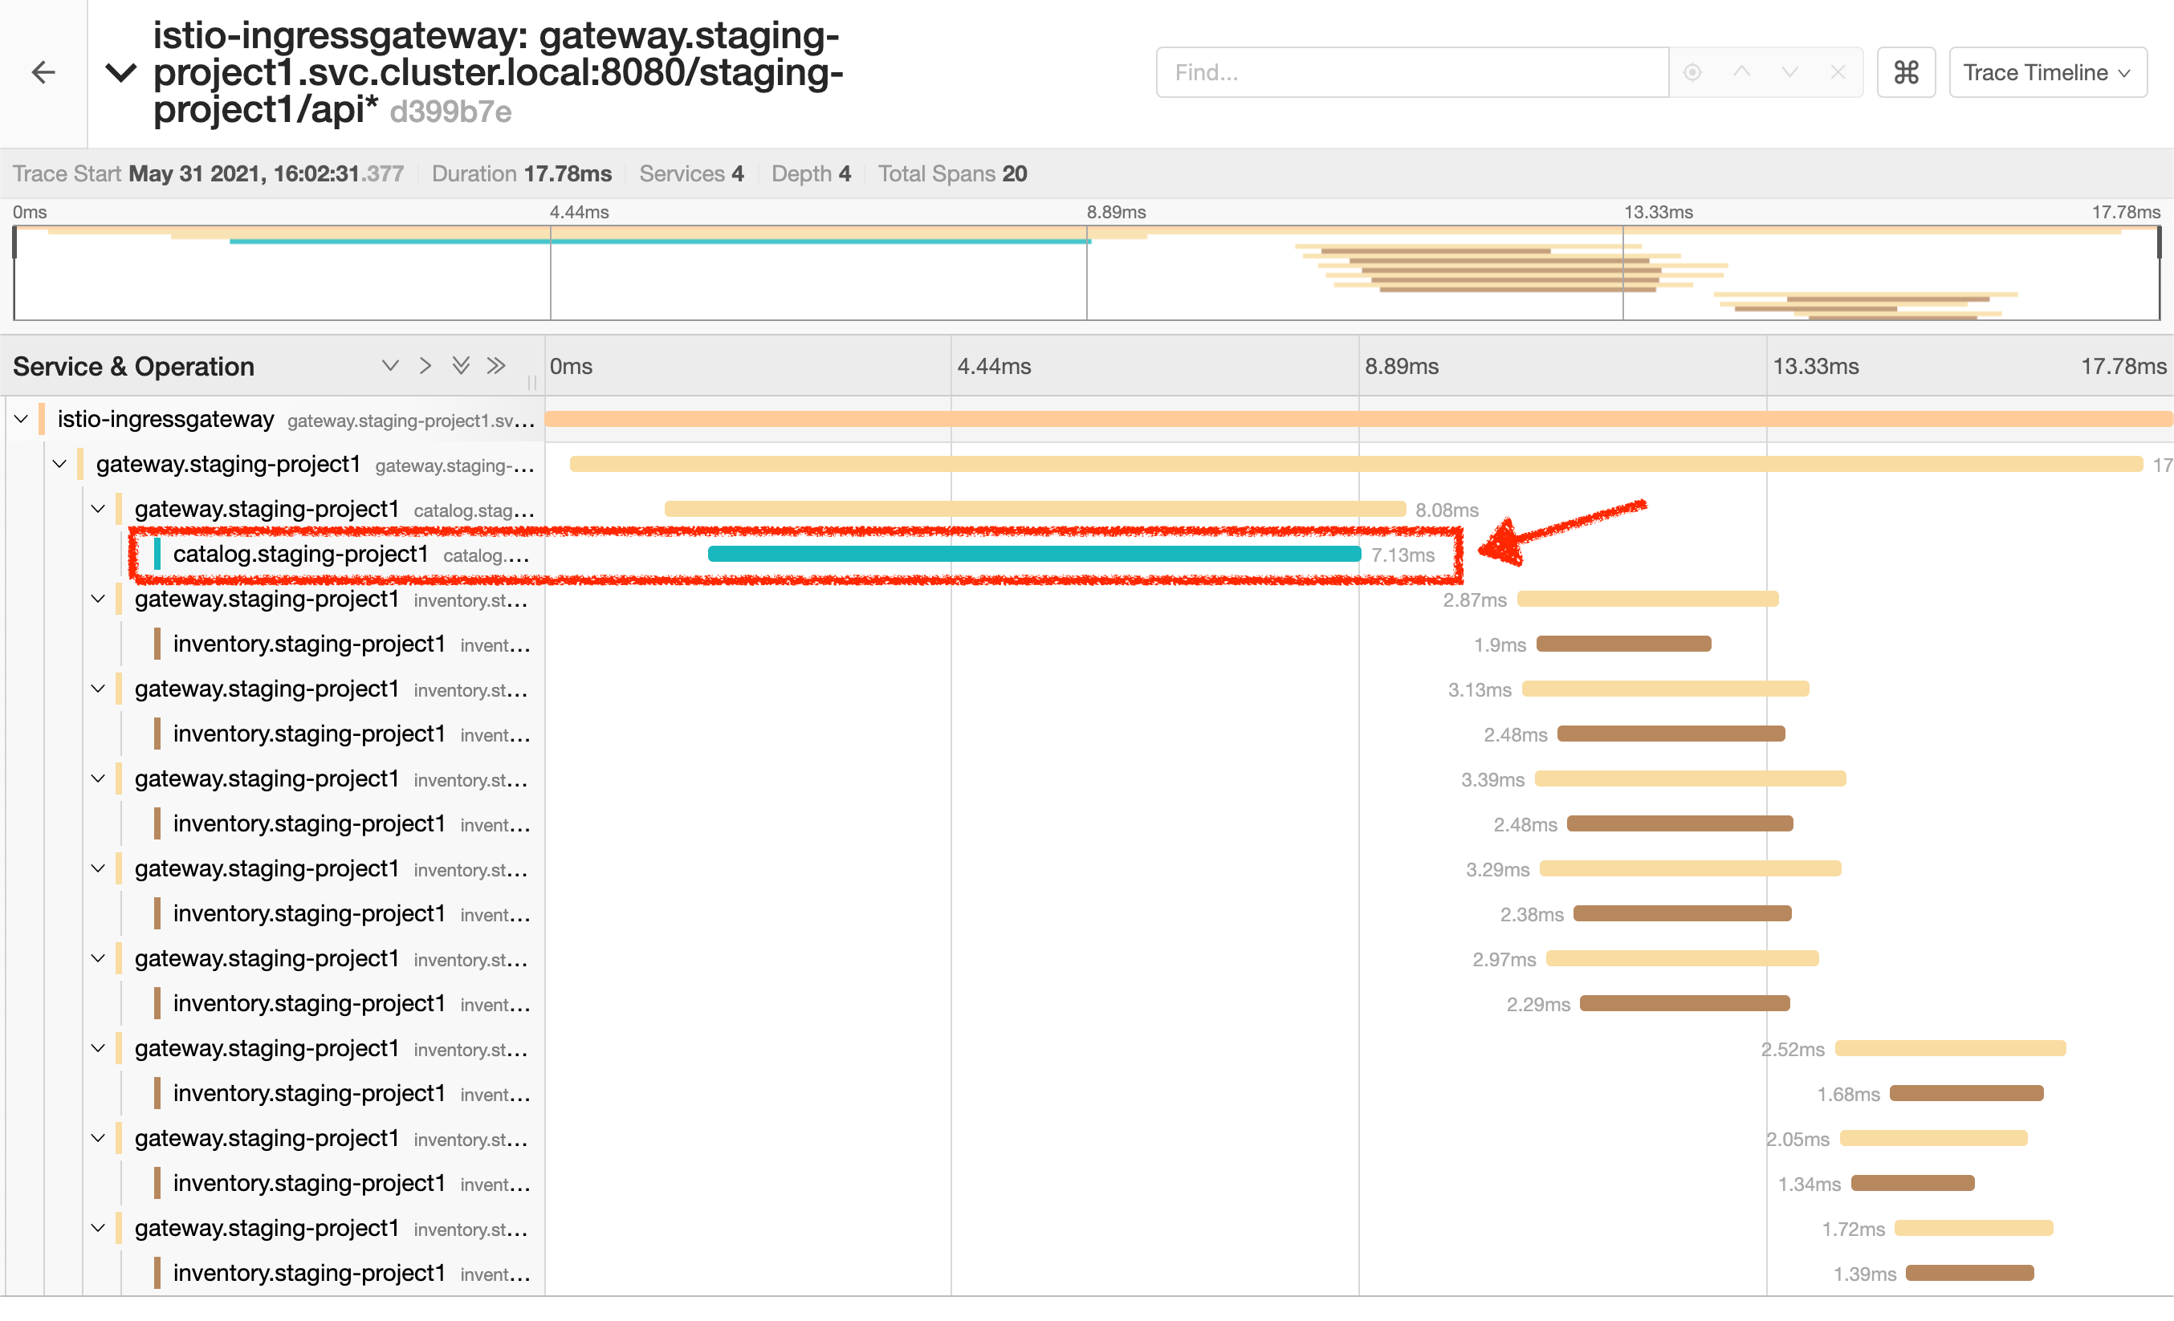2174x1321 pixels.
Task: Select the catalog.staging-project1 span row
Action: click(x=300, y=555)
